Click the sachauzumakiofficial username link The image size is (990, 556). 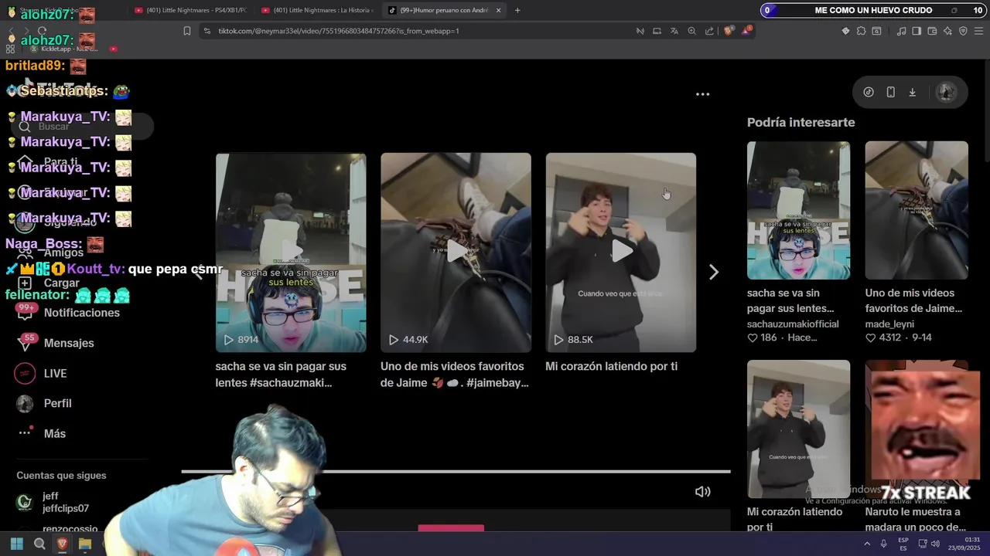tap(793, 324)
